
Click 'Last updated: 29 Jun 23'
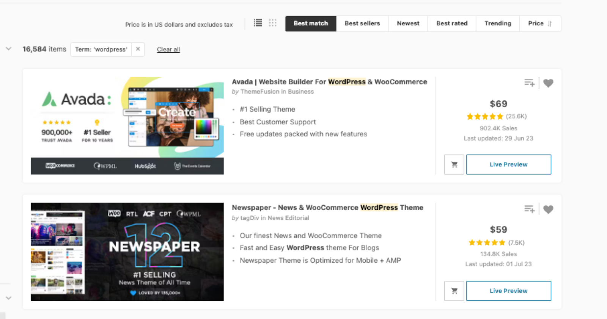point(498,138)
